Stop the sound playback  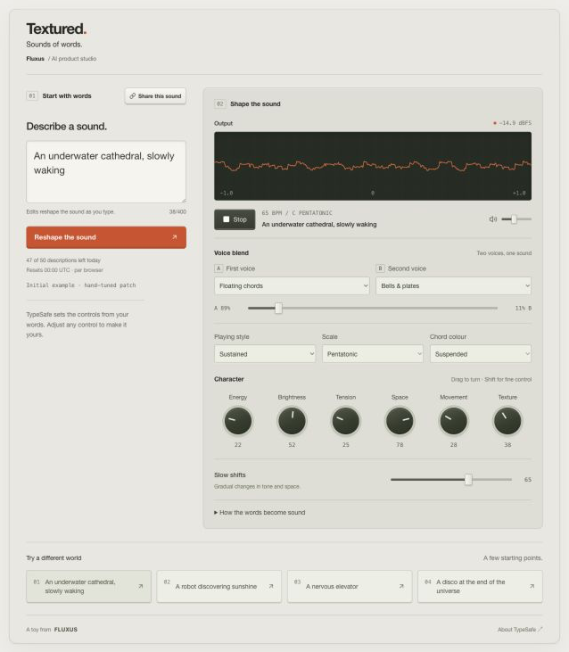(235, 219)
